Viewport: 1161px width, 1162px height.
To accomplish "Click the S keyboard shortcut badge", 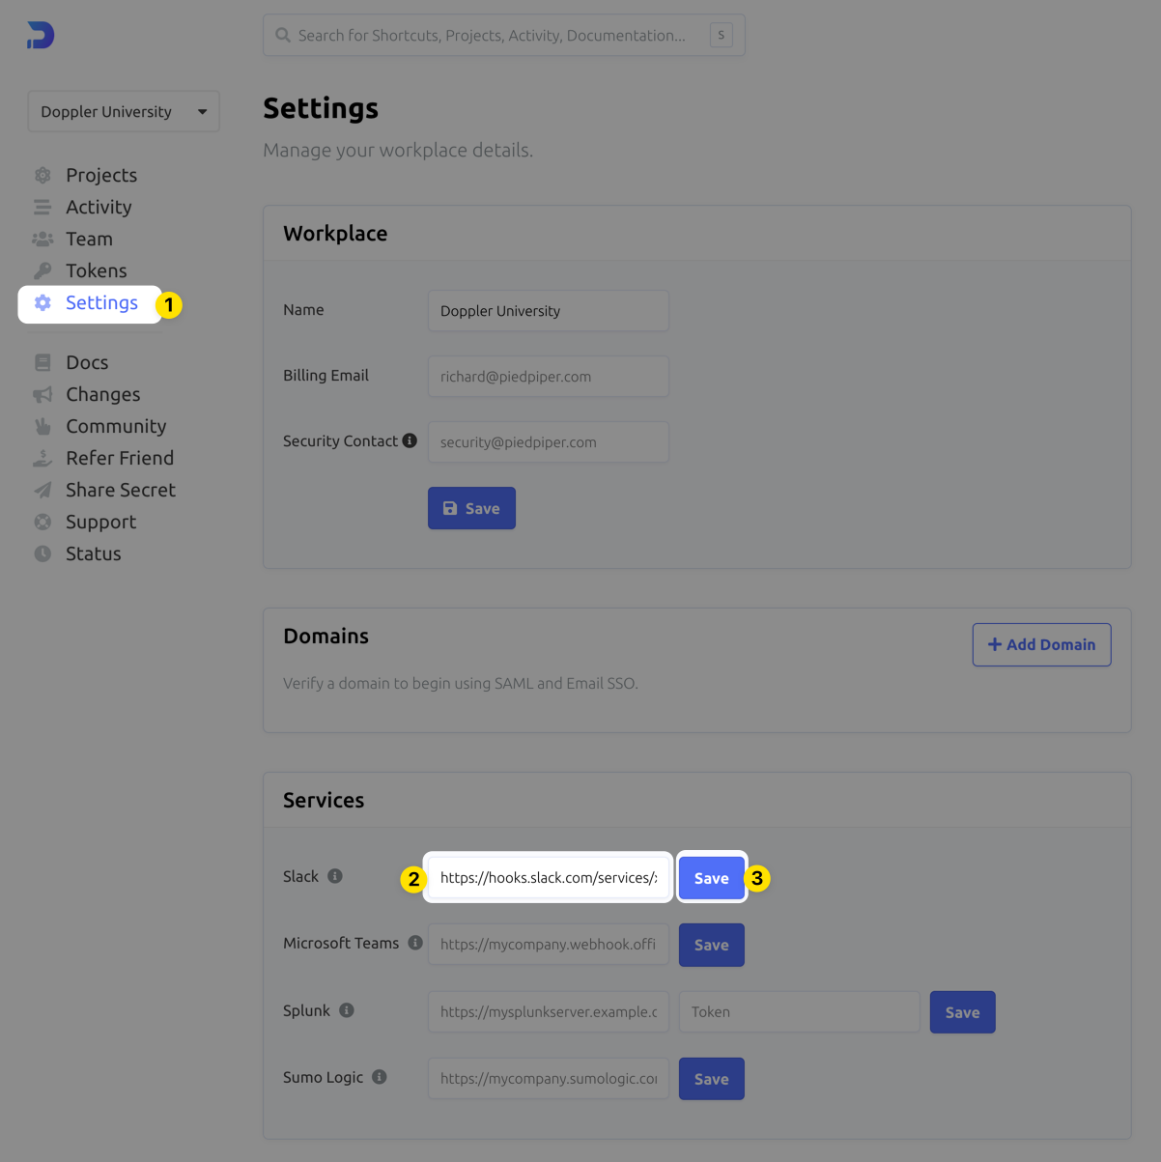I will pos(721,35).
